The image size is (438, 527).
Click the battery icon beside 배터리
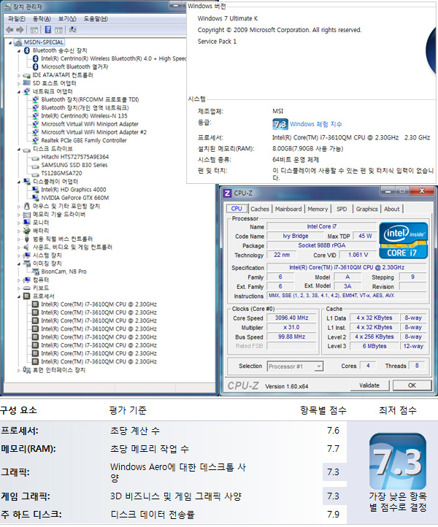27,231
